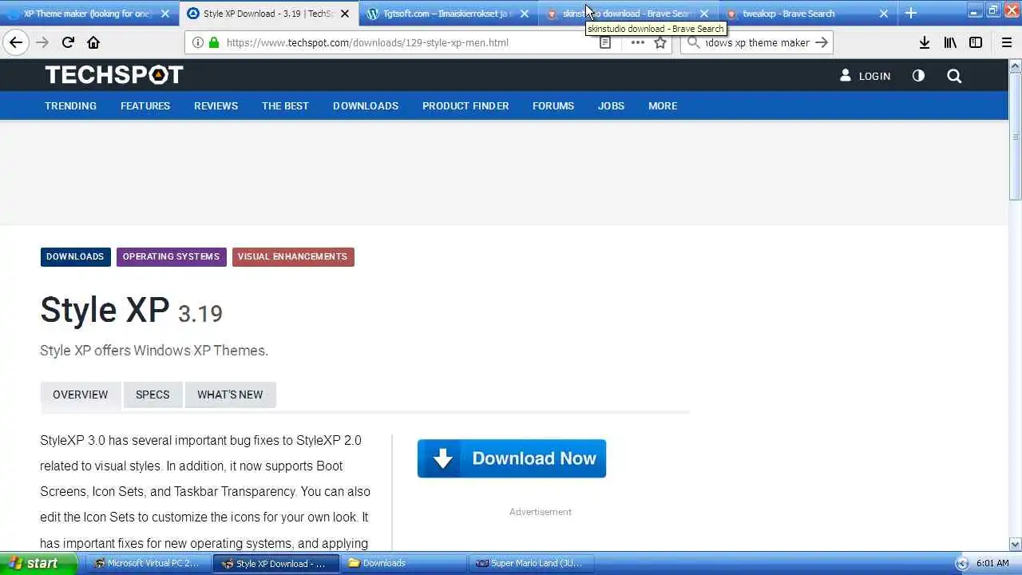Toggle reader view icon in address bar
1022x575 pixels.
tap(605, 42)
